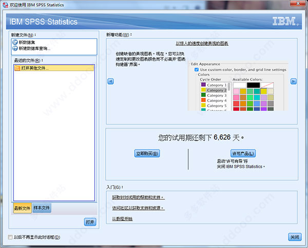The height and width of the screenshot is (248, 308).
Task: Pick the white swatch in Available Colors
Action: point(240,85)
